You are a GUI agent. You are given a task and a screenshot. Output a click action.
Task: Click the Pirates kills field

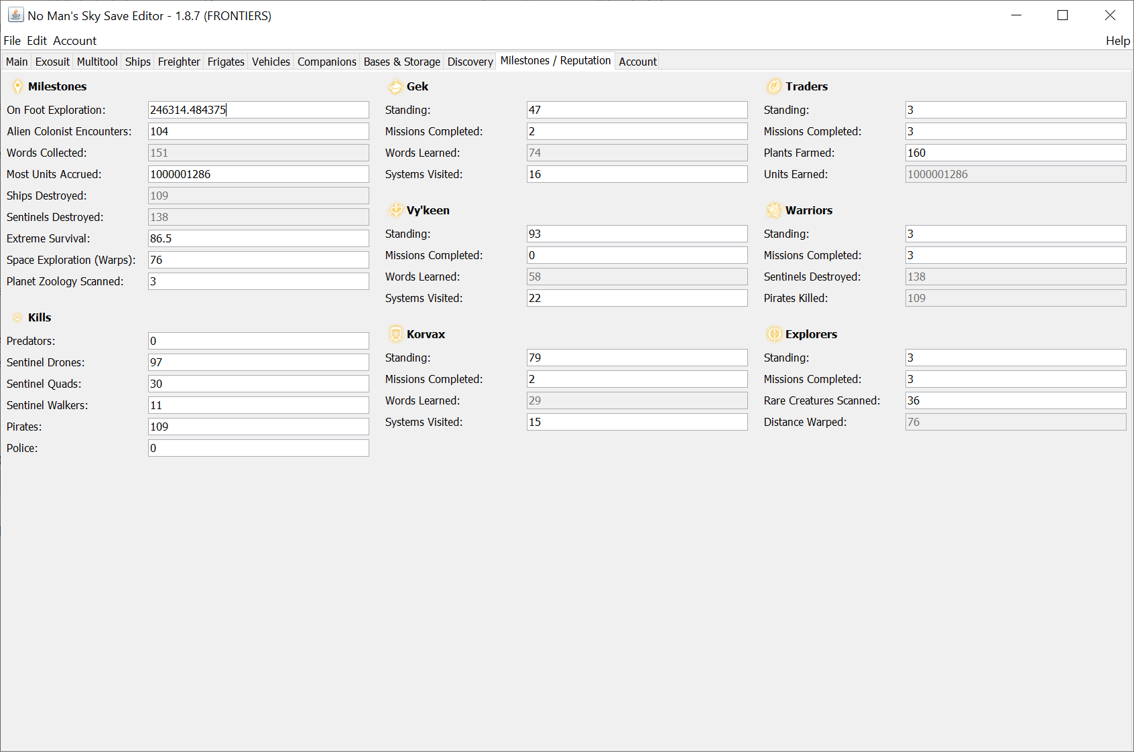[x=258, y=427]
